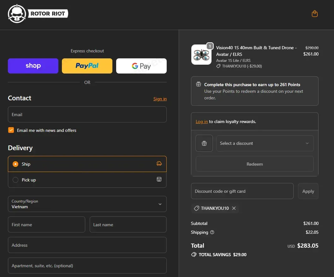Focus the Apartment, suite field
This screenshot has height=277, width=334.
87,266
